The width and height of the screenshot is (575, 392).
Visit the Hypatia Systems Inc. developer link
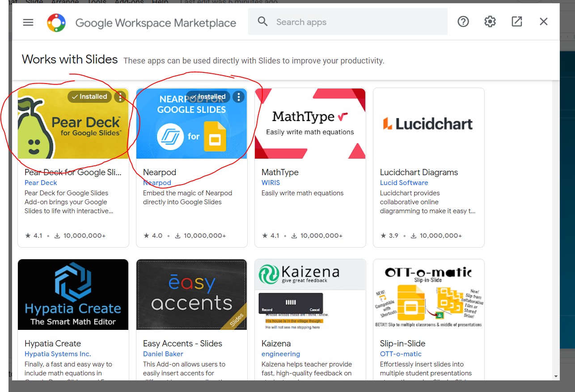point(58,354)
